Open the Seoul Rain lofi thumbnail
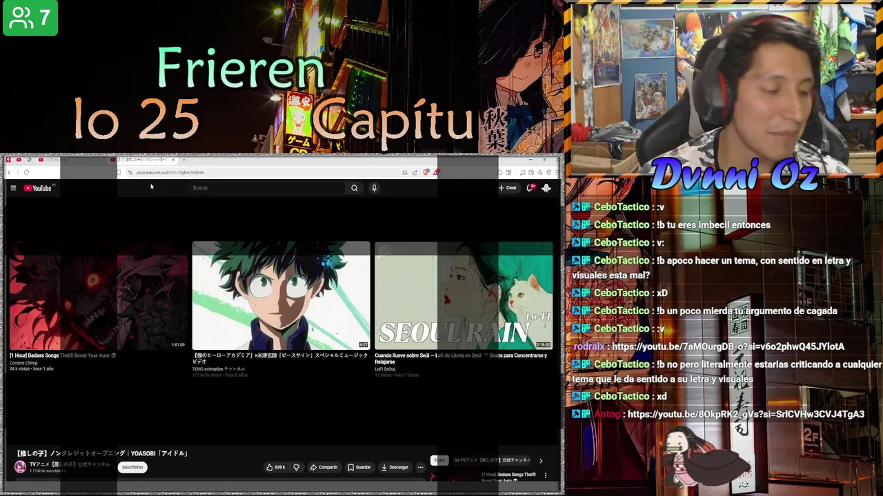The width and height of the screenshot is (883, 496). tap(464, 296)
